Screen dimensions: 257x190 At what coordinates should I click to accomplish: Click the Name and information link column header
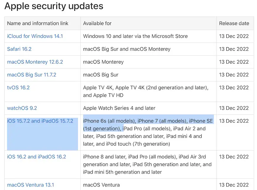click(x=38, y=23)
